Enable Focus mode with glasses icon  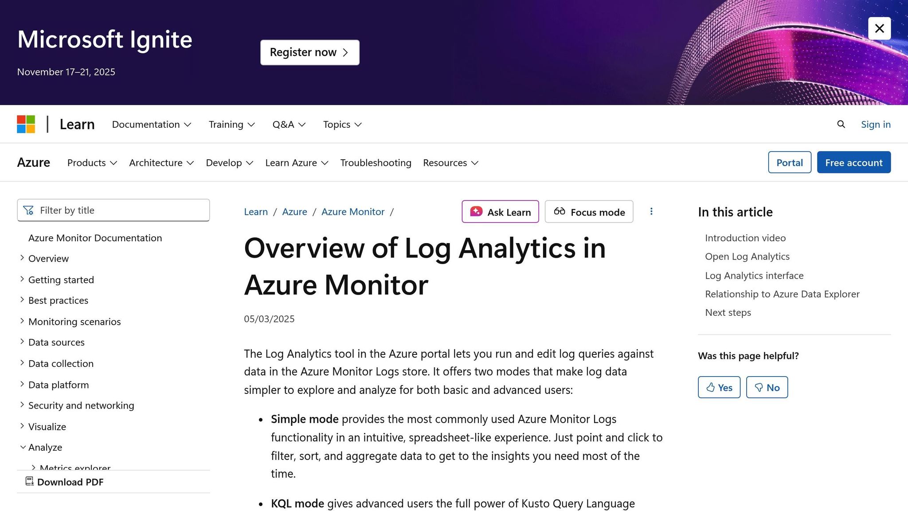[589, 212]
